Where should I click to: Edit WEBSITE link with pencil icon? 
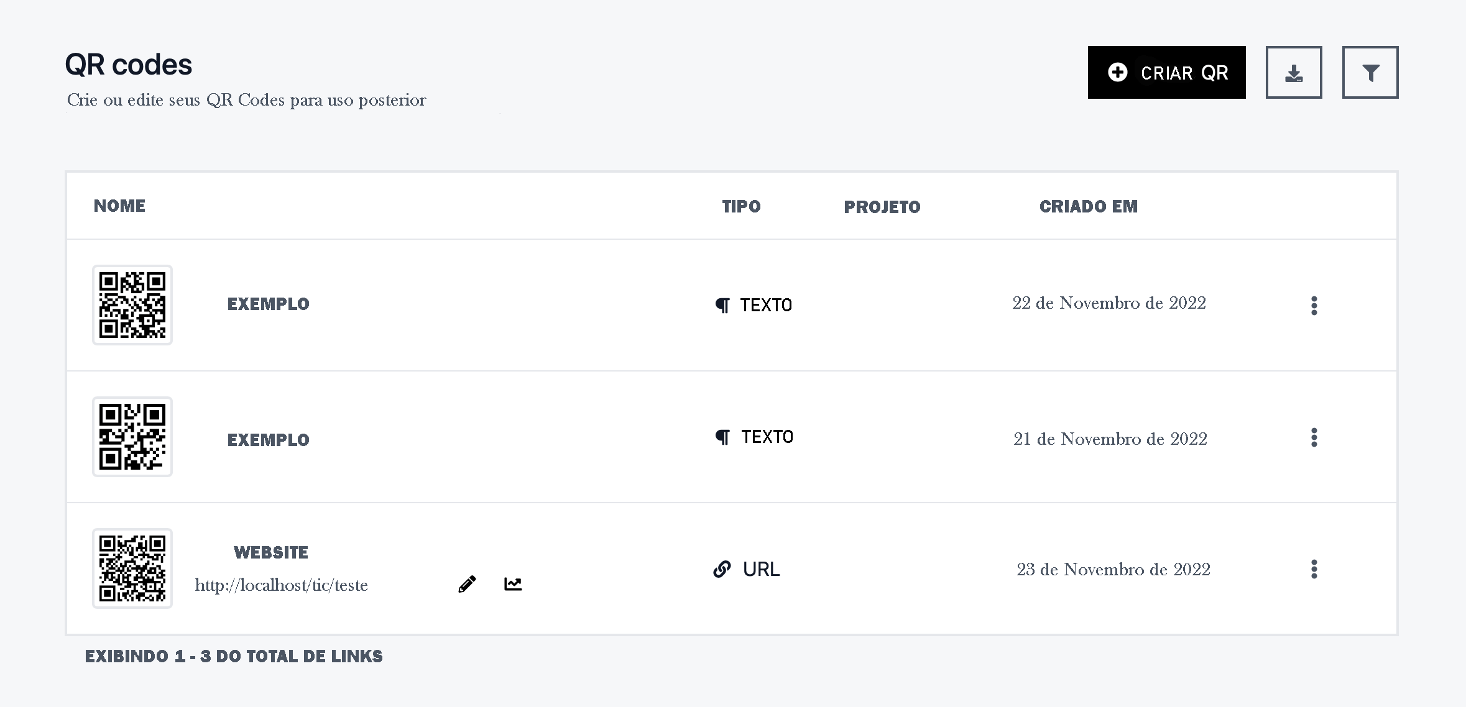(x=467, y=584)
